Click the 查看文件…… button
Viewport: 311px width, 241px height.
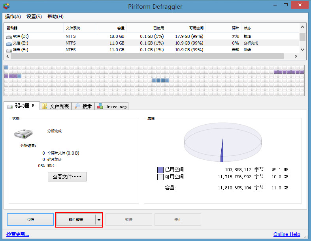[67, 176]
